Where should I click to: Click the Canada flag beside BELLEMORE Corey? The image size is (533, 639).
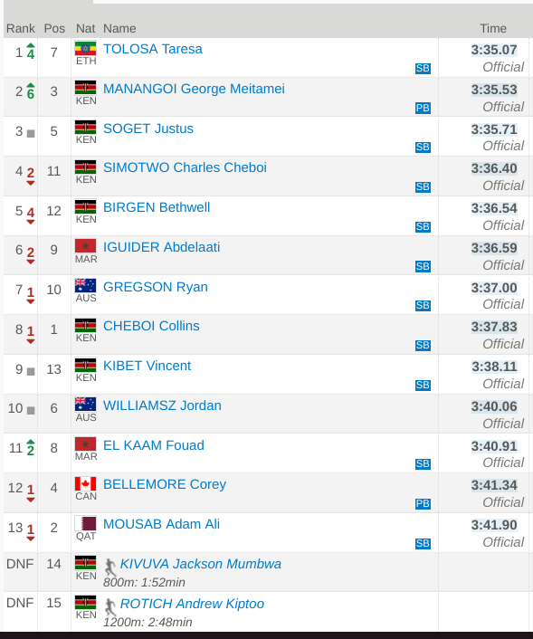pos(86,483)
